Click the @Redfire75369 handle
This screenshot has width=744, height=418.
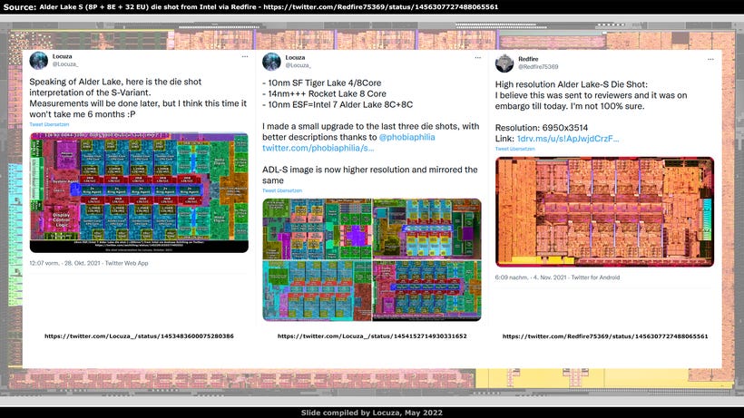click(x=538, y=67)
